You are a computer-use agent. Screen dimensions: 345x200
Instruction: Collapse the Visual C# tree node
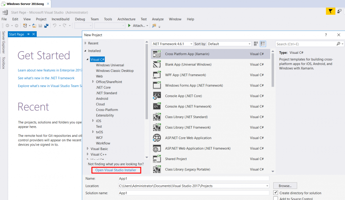(x=88, y=59)
